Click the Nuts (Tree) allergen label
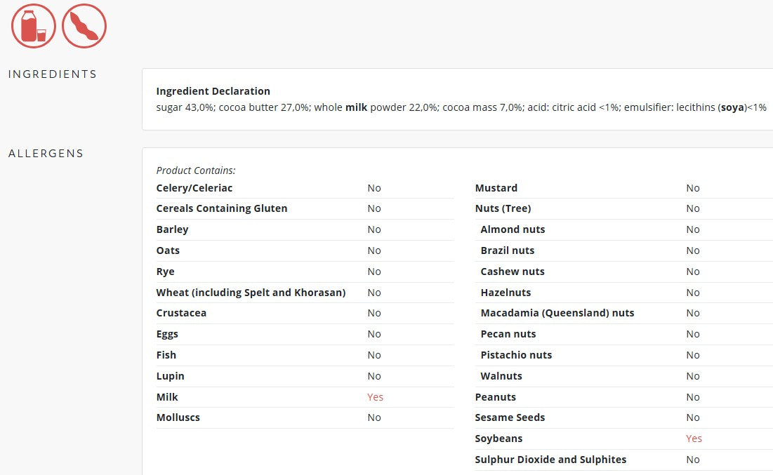The height and width of the screenshot is (475, 773). tap(503, 208)
